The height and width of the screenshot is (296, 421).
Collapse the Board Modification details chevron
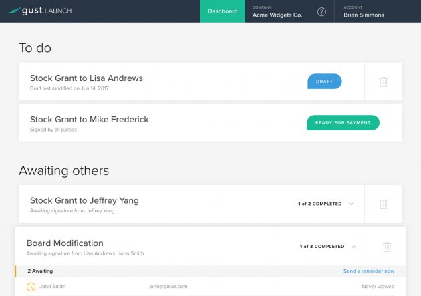point(354,247)
